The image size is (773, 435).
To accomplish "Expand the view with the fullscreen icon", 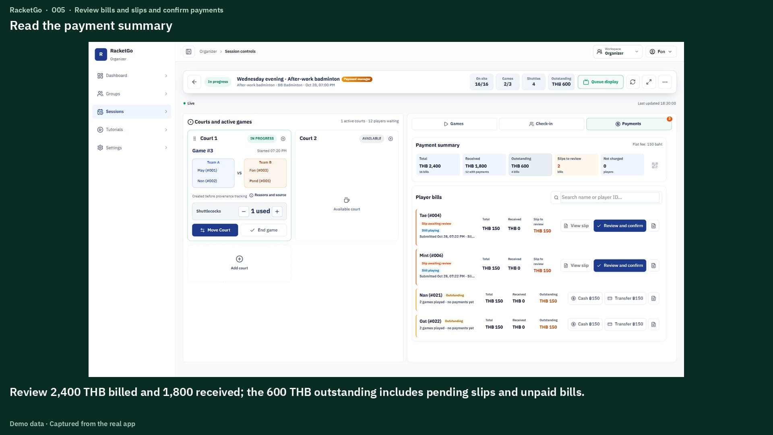I will click(649, 82).
